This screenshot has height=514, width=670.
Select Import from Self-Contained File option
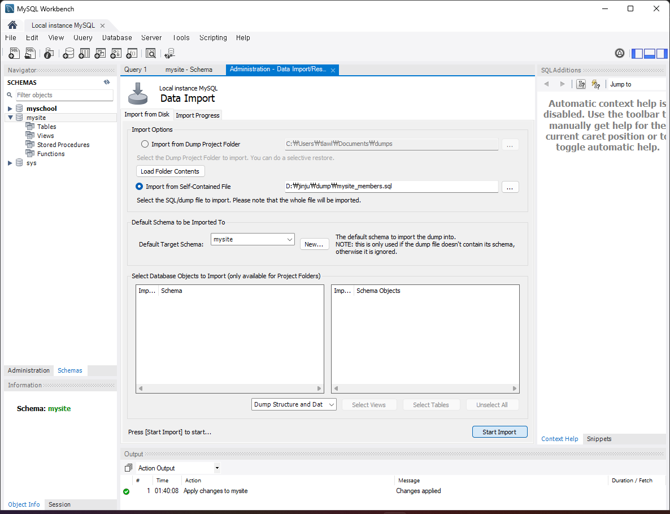pyautogui.click(x=140, y=187)
